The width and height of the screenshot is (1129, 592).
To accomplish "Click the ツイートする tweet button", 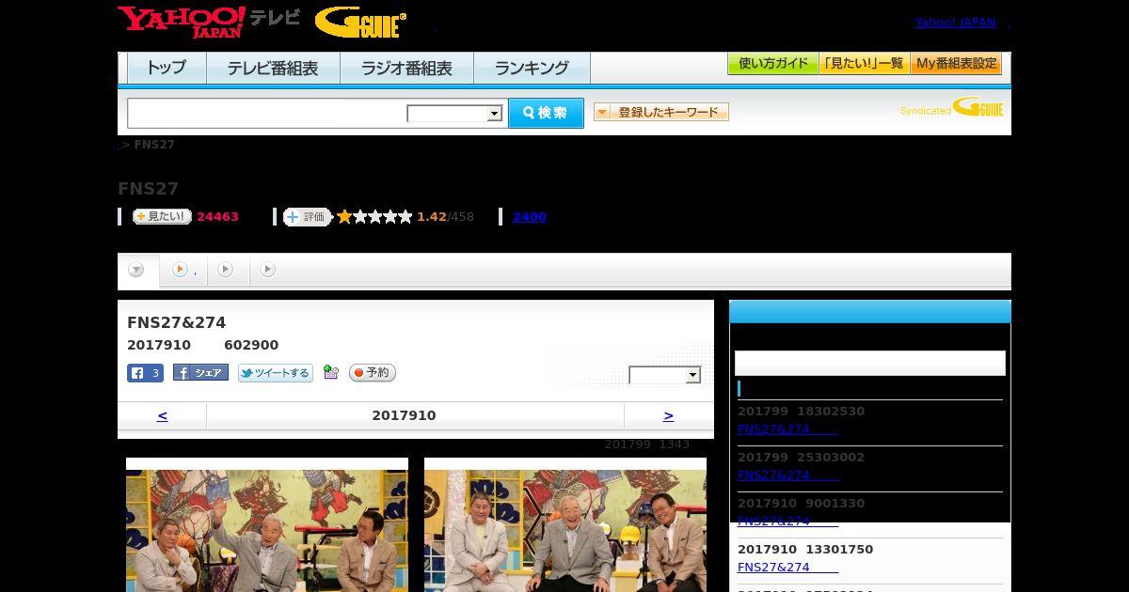I will 276,373.
